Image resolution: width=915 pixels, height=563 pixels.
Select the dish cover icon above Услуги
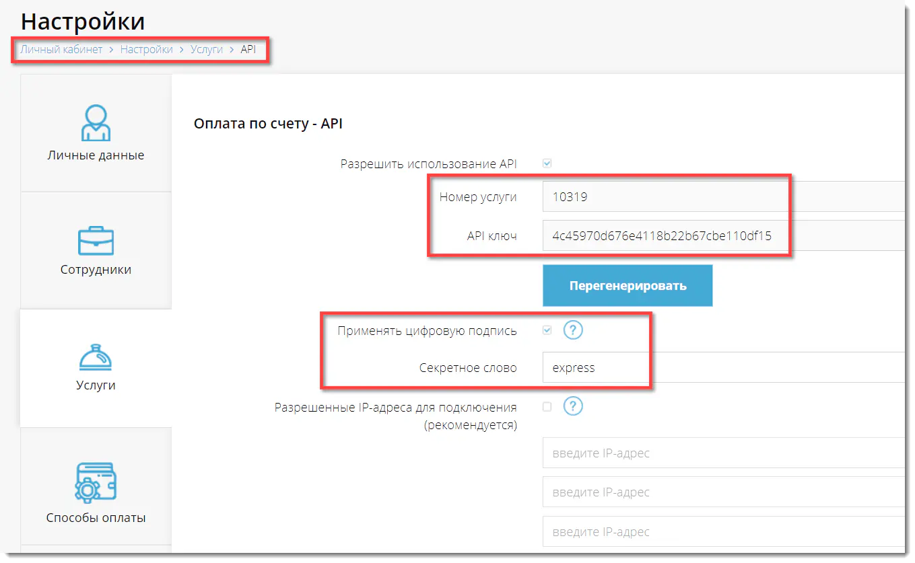(96, 359)
